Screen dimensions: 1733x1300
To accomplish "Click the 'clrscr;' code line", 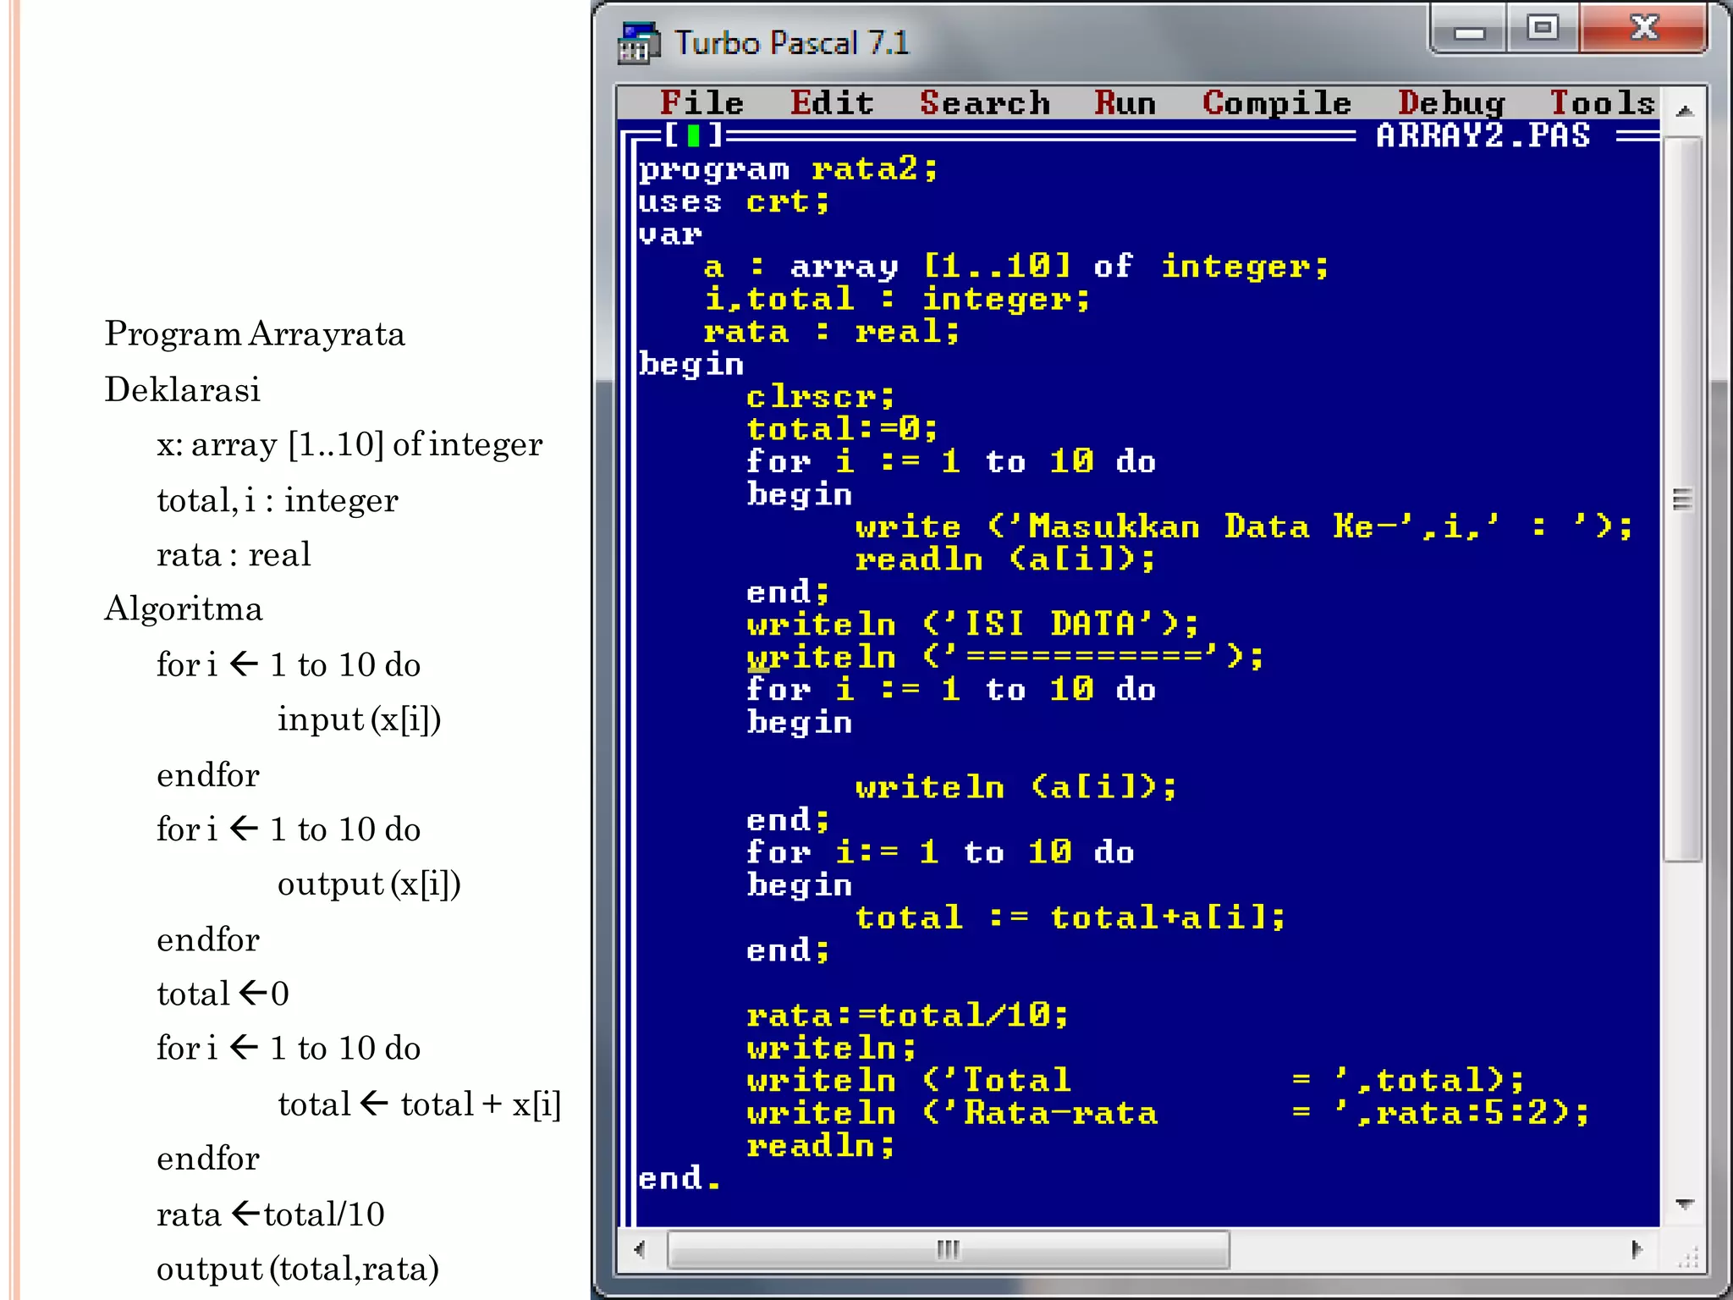I will 820,396.
